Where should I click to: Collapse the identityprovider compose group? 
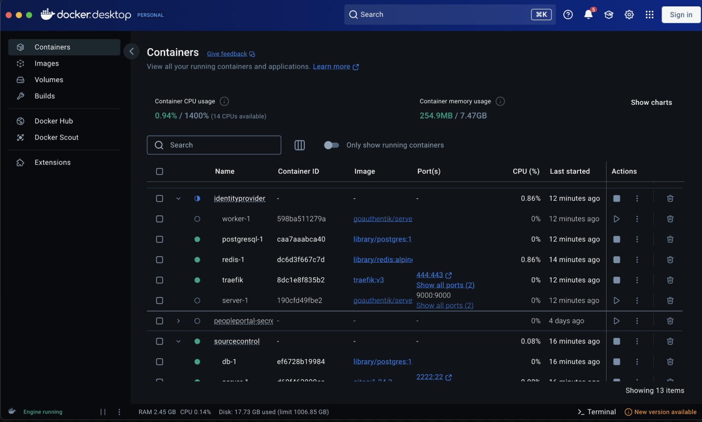pyautogui.click(x=178, y=198)
